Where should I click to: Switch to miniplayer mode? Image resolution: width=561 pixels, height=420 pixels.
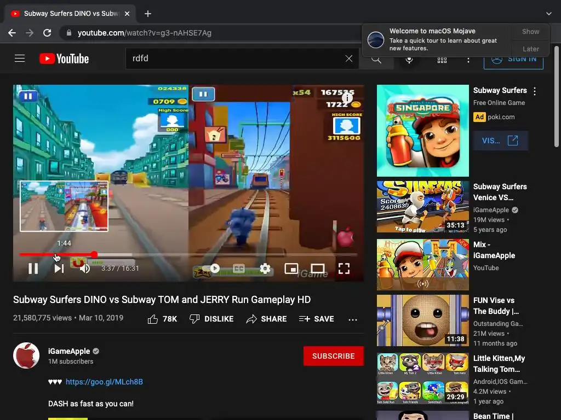291,268
